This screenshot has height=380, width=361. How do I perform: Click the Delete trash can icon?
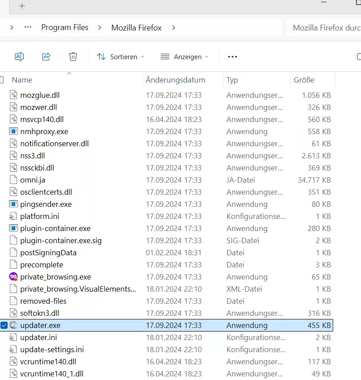[73, 57]
